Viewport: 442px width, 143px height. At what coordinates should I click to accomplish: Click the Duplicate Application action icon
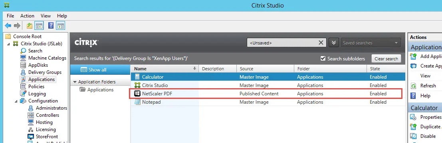[413, 127]
